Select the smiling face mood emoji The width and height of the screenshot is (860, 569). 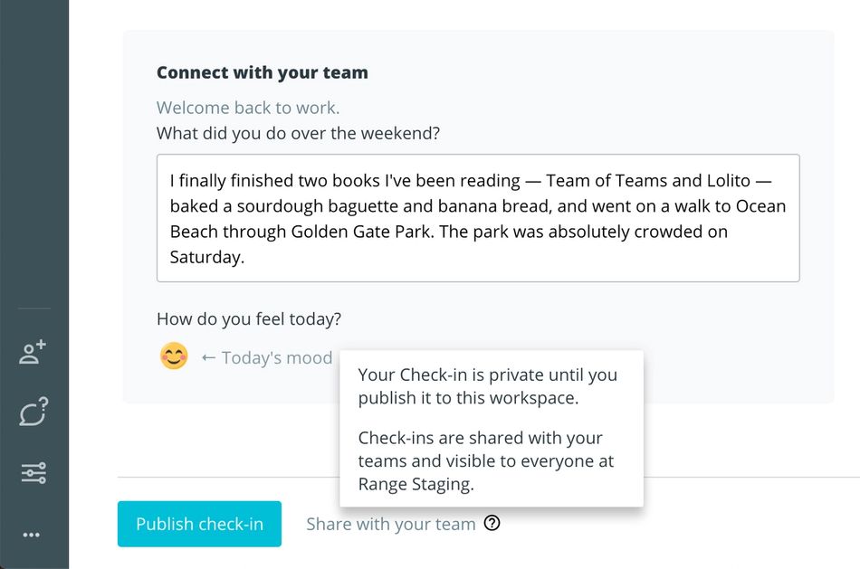point(174,356)
